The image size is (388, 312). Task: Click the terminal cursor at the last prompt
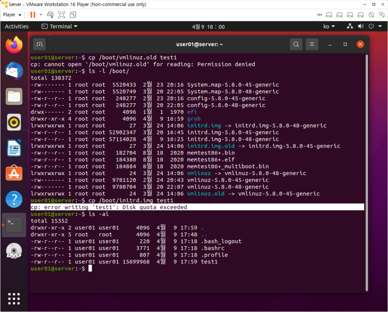(90, 269)
